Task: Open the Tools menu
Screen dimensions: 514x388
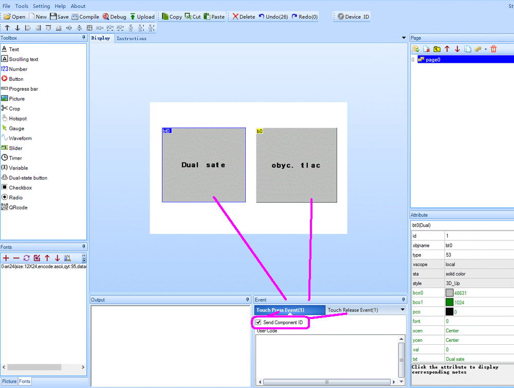Action: pos(22,6)
